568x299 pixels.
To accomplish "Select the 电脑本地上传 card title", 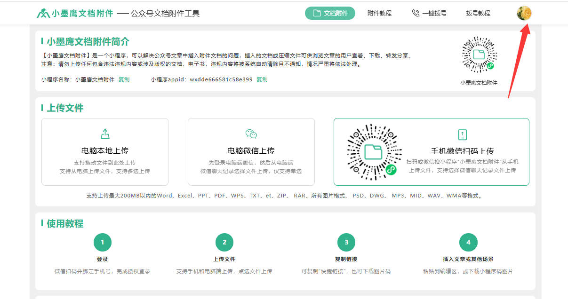I will tap(105, 151).
